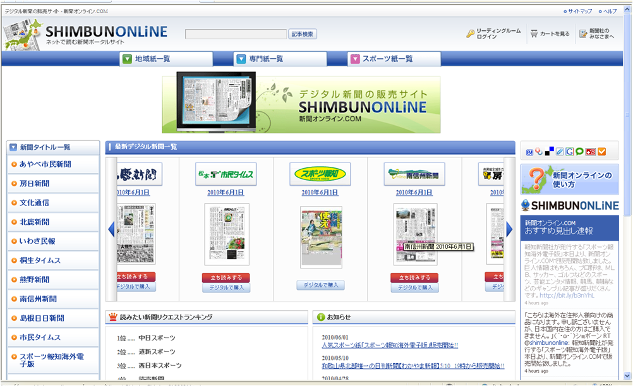Select あやべ市民新聞 in the title list
633x386 pixels.
[53, 164]
